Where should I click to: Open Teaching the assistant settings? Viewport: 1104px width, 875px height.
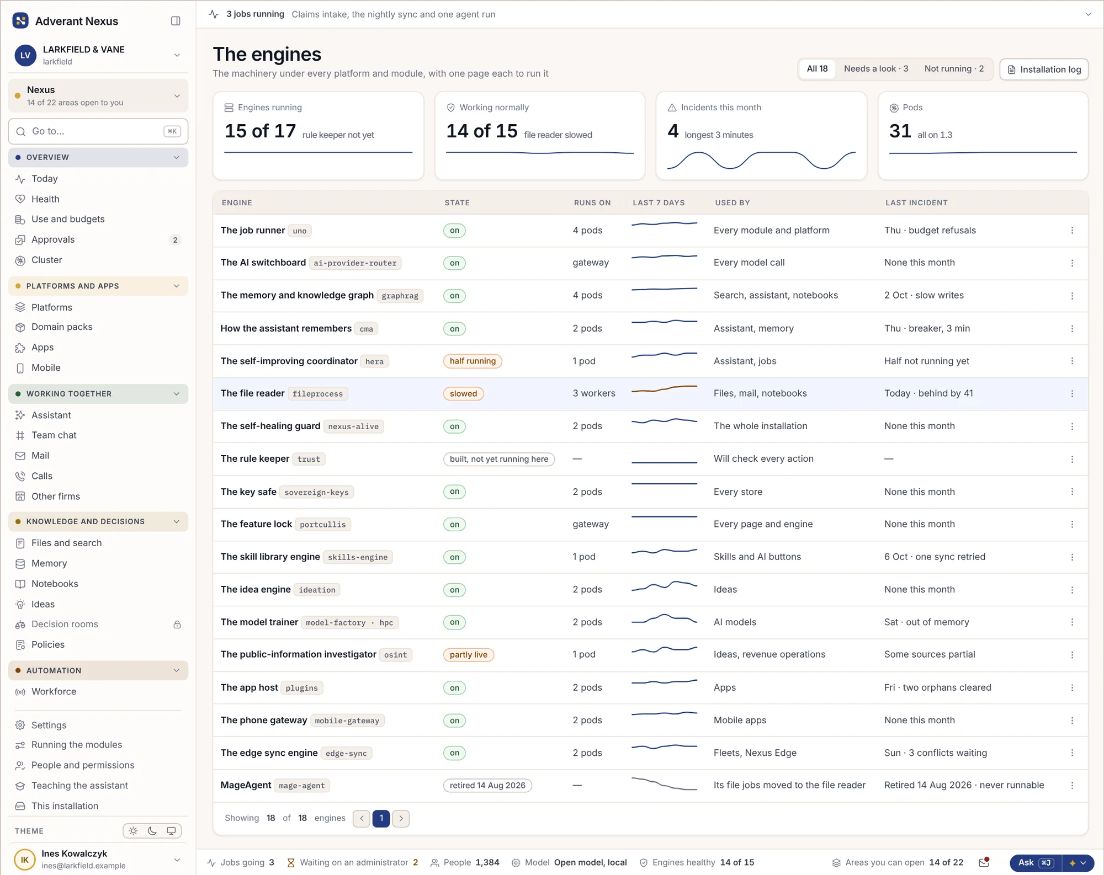coord(98,786)
